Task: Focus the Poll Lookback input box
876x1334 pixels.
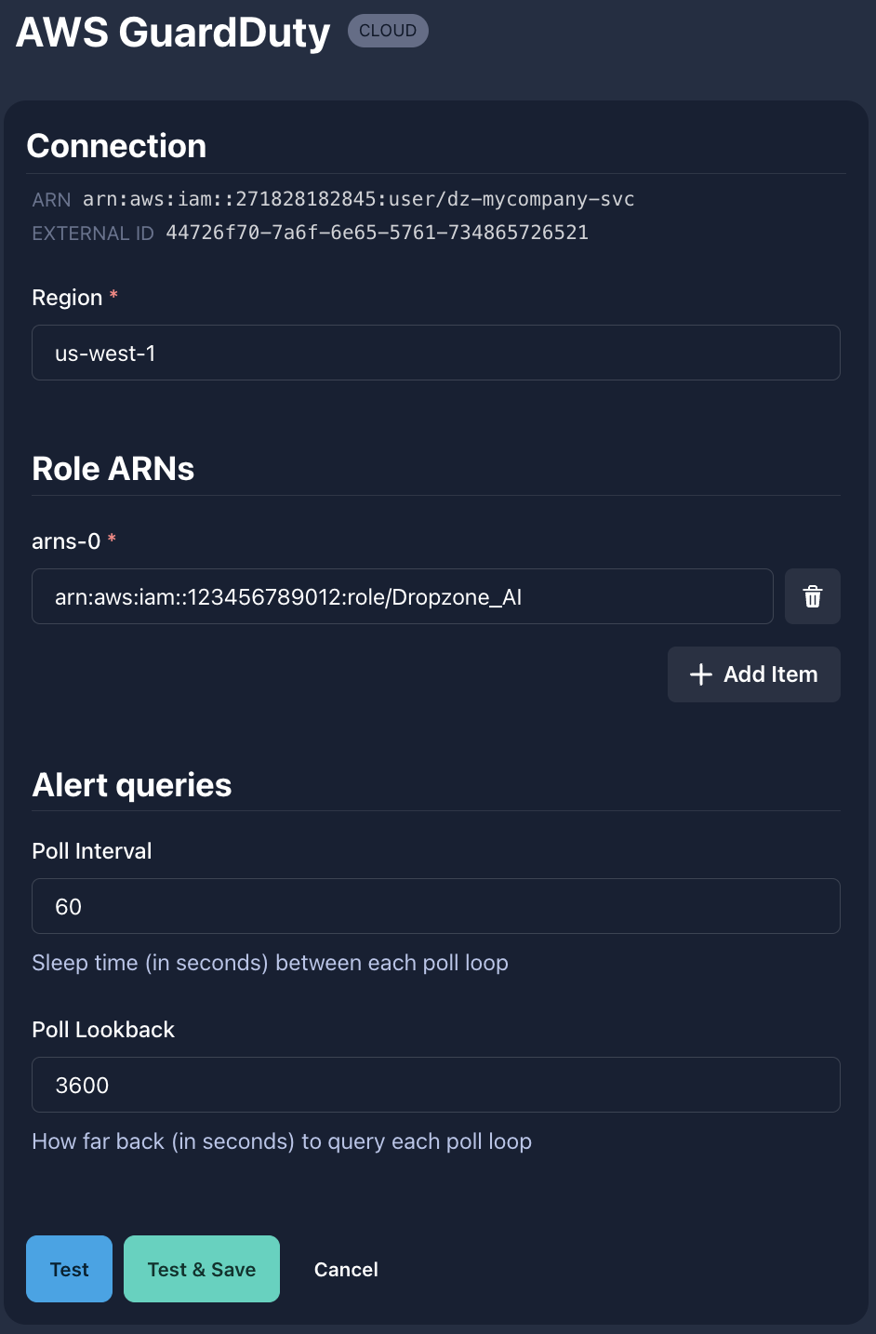Action: pos(435,1085)
